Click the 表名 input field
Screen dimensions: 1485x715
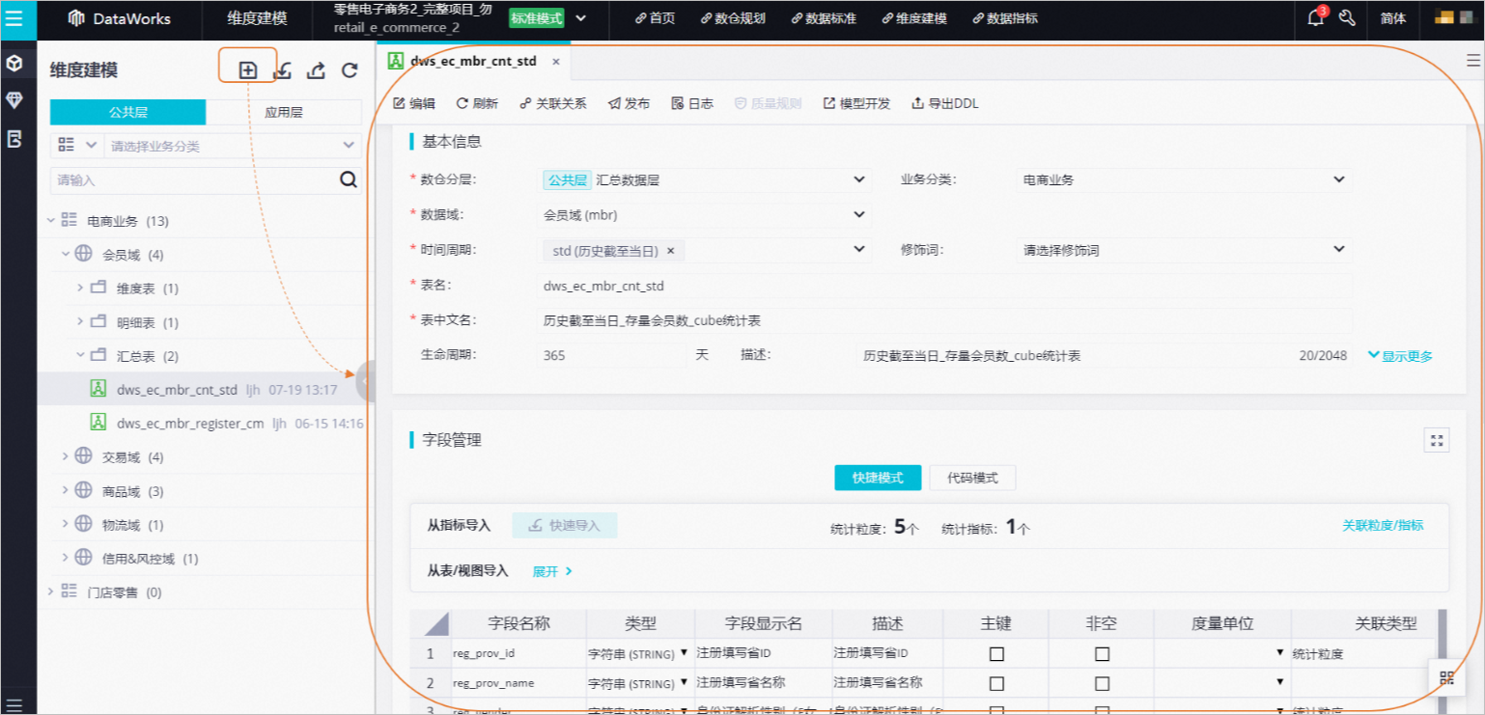(944, 286)
